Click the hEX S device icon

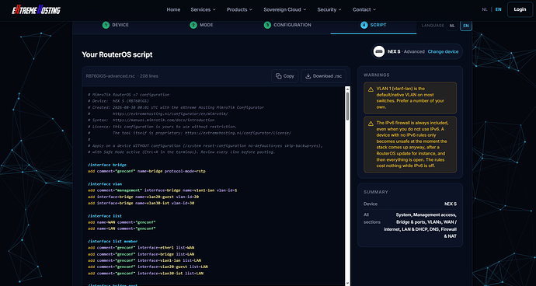379,51
